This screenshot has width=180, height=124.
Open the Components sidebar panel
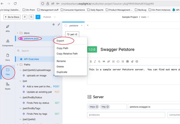pos(8,43)
